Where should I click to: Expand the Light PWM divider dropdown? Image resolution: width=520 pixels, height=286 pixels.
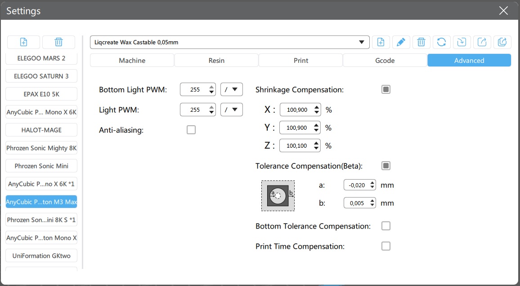pos(232,110)
